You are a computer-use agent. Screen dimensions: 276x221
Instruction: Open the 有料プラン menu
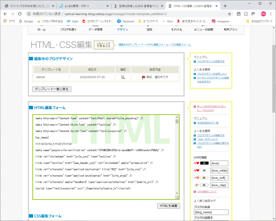tap(231, 29)
